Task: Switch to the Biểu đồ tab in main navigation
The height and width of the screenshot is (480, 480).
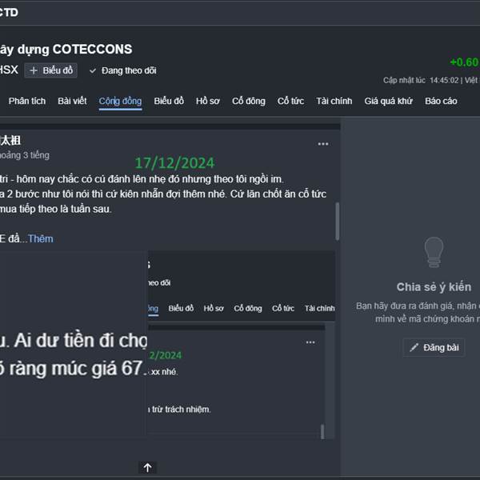Action: [x=169, y=101]
